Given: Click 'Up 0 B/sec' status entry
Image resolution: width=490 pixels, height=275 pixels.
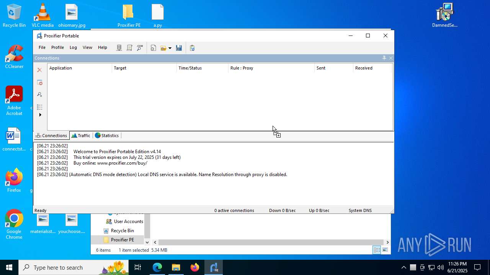Looking at the screenshot, I should coord(319,210).
